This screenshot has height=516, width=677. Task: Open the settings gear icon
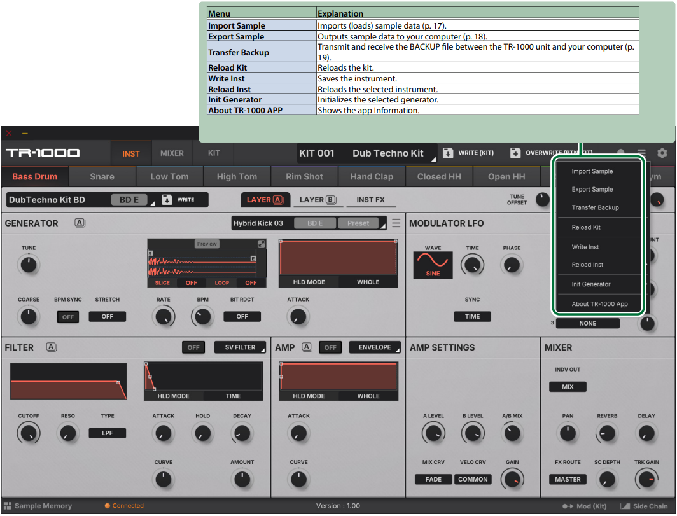pyautogui.click(x=662, y=153)
